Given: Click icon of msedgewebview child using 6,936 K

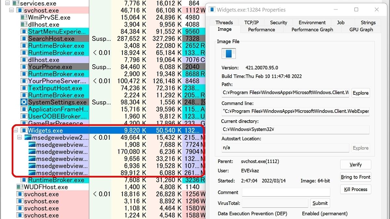Looking at the screenshot, I should click(32, 166).
